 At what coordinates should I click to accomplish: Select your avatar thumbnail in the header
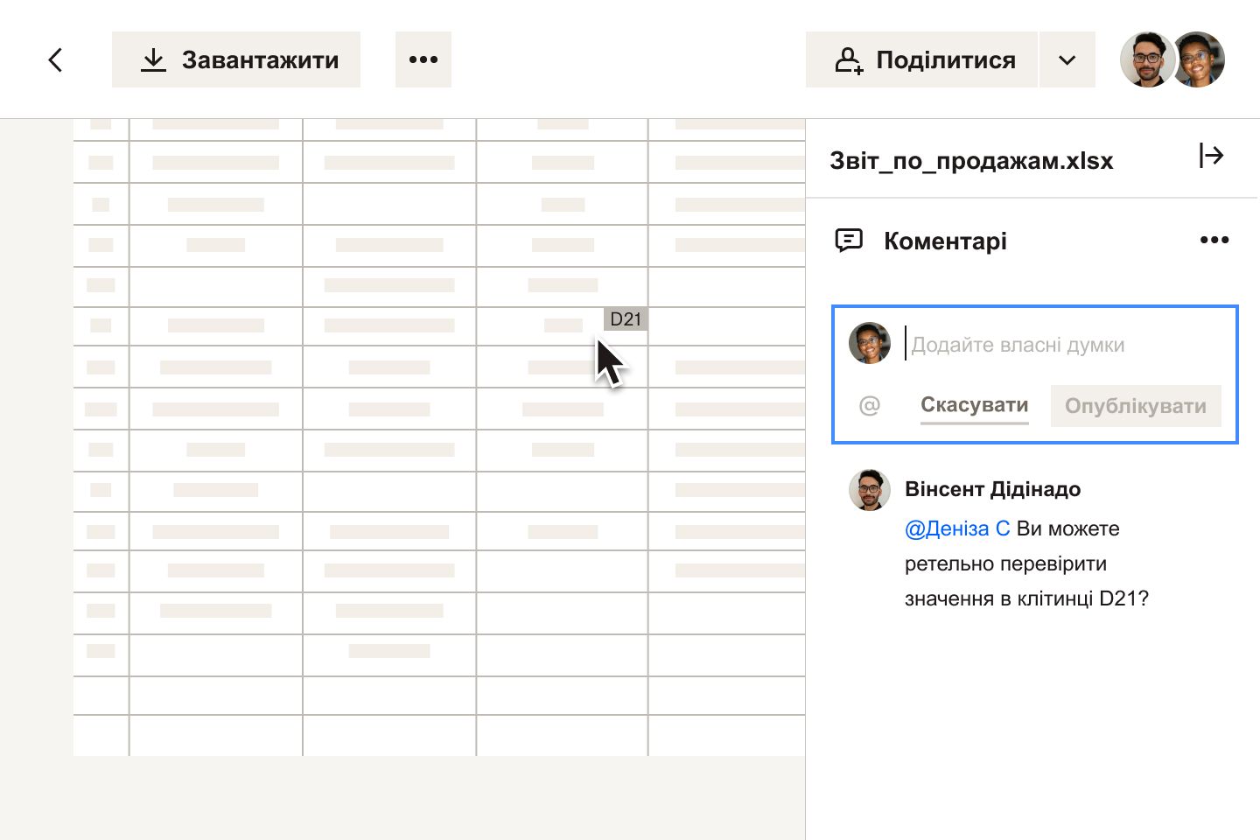pyautogui.click(x=1197, y=59)
